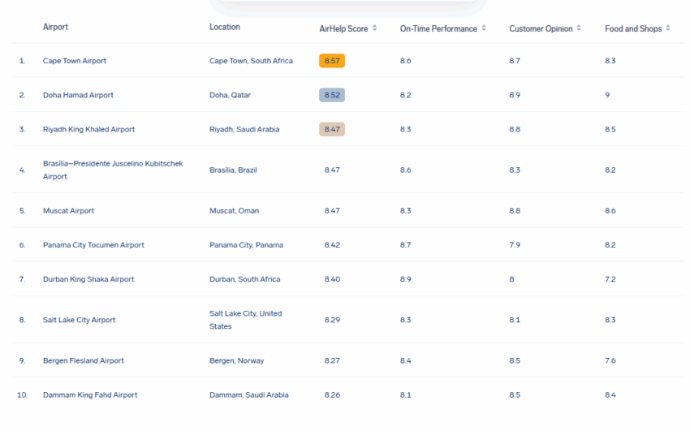This screenshot has width=690, height=431.
Task: Click Bergen Flesland Airport name
Action: click(83, 360)
